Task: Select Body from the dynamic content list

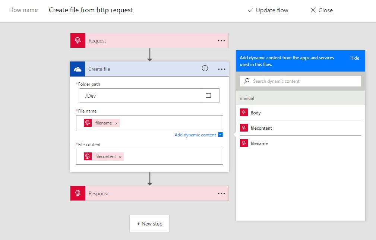Action: 256,113
